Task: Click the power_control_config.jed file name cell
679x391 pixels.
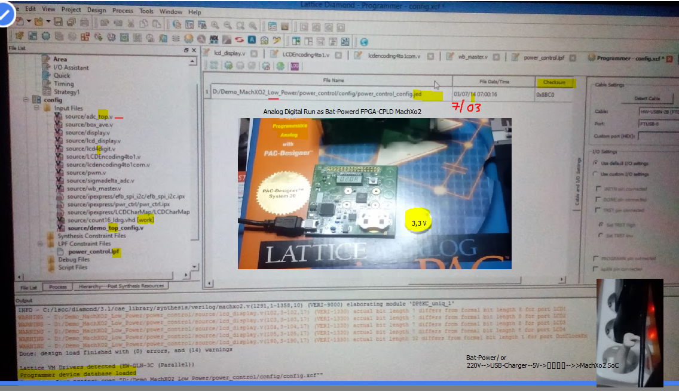Action: [x=331, y=94]
